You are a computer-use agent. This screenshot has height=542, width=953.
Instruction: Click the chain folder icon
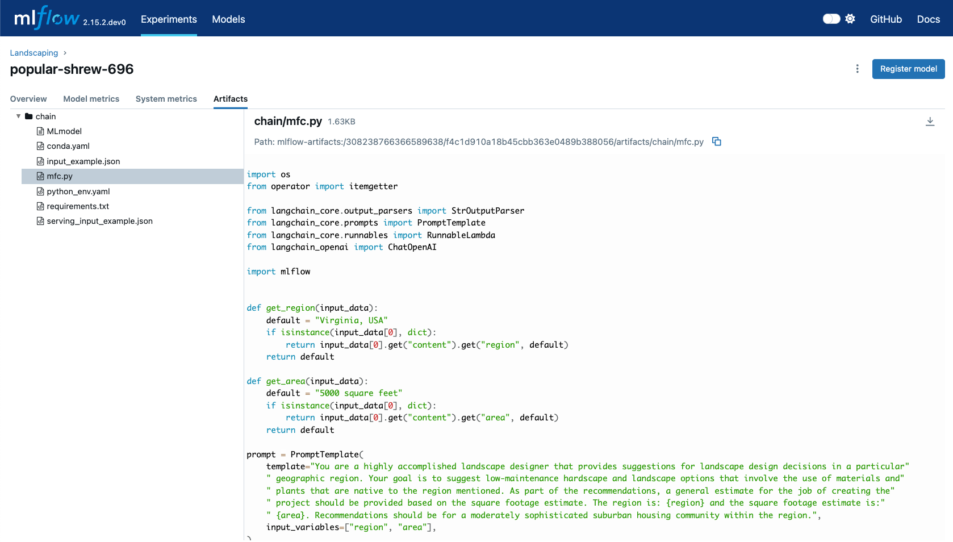point(28,116)
